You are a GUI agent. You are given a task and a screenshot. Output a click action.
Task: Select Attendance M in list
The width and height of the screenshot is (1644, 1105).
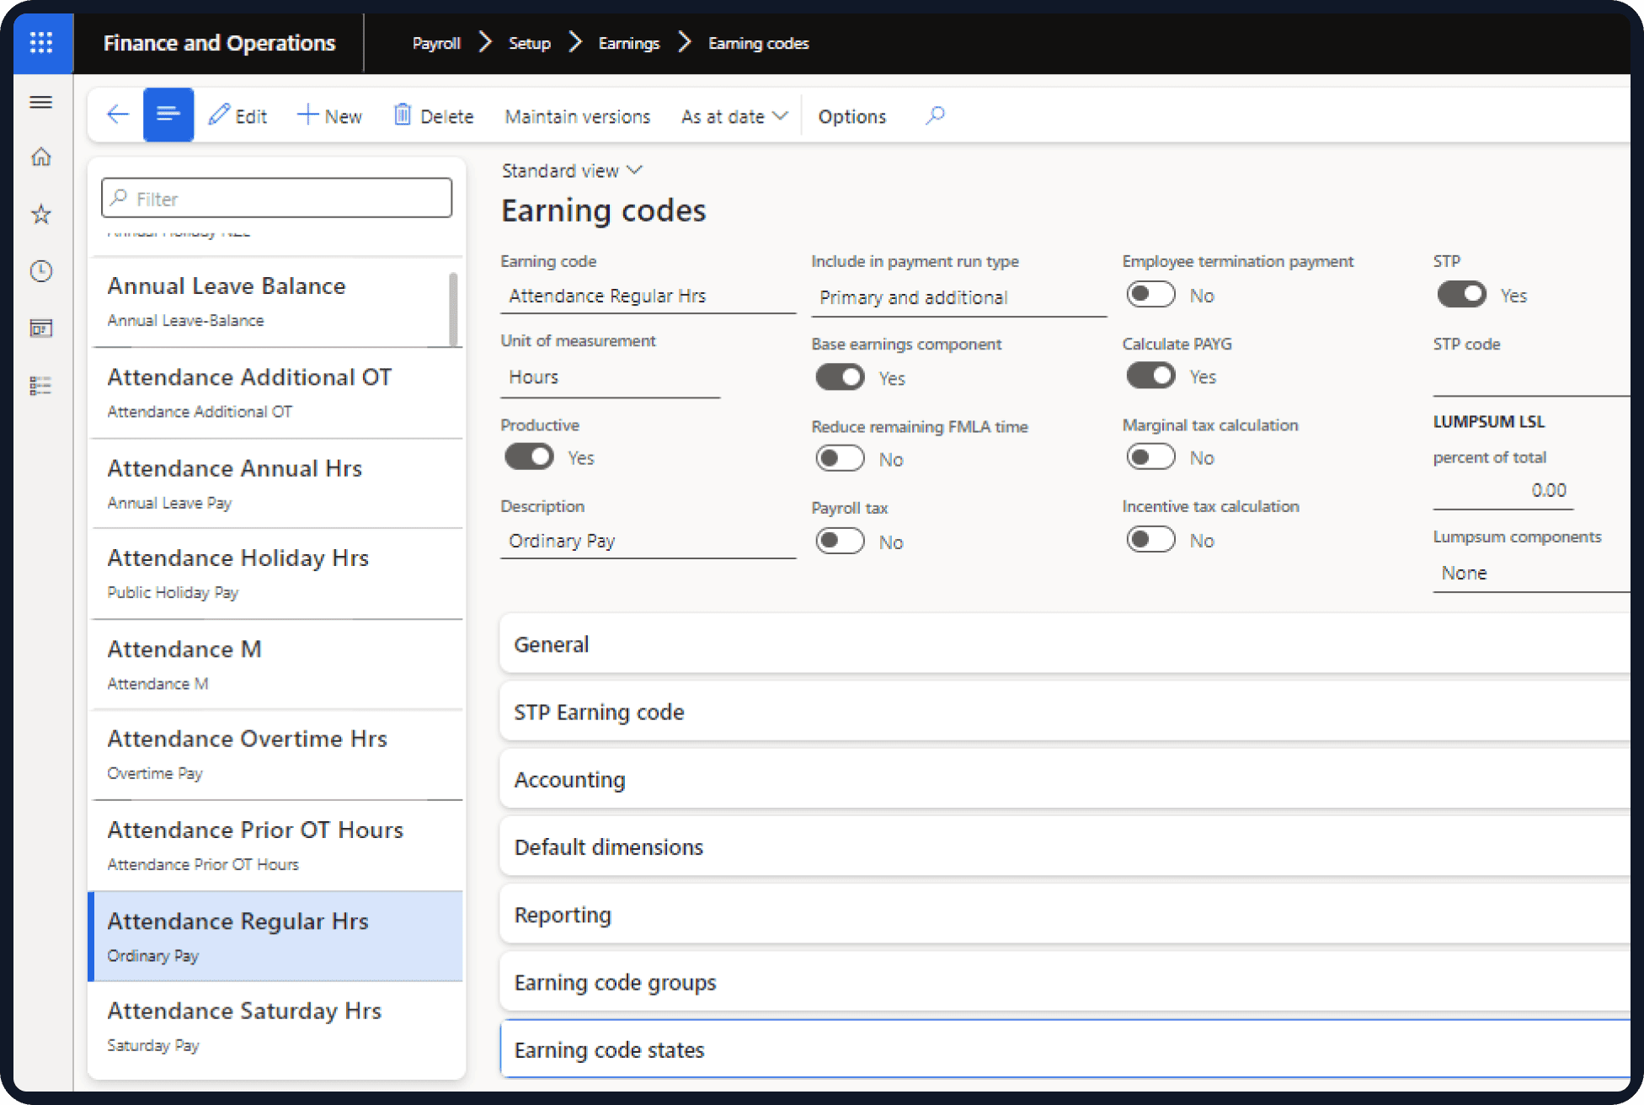pyautogui.click(x=276, y=665)
